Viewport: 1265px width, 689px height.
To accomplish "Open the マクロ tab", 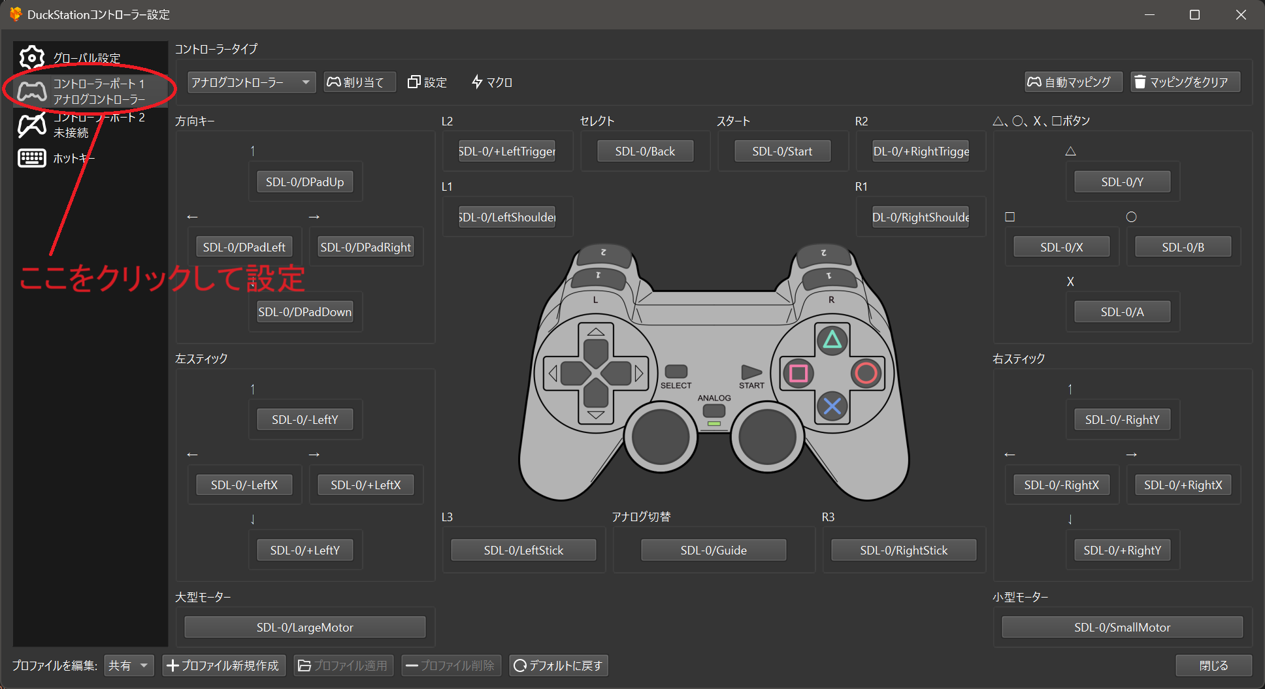I will [492, 82].
